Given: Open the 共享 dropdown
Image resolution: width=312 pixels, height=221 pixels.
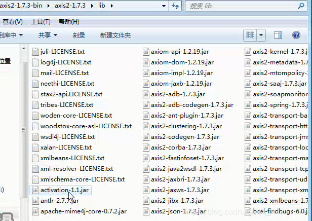Looking at the screenshot, I should [48, 35].
